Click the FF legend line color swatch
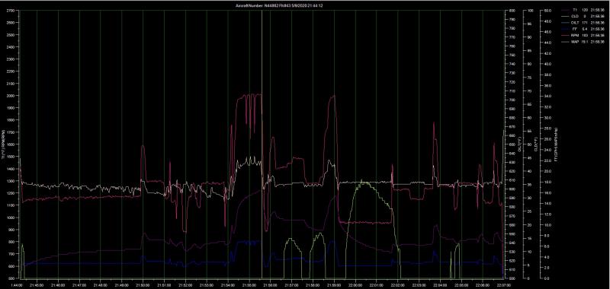Viewport: 610px width, 289px height. click(x=565, y=29)
